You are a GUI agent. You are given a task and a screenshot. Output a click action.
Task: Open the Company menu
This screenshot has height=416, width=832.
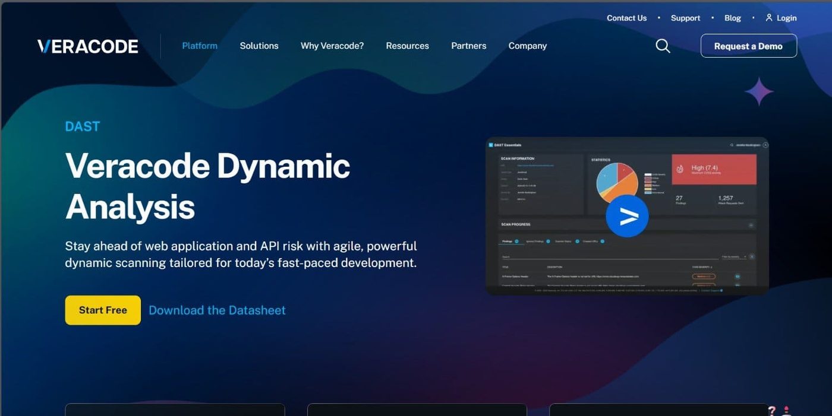(528, 46)
